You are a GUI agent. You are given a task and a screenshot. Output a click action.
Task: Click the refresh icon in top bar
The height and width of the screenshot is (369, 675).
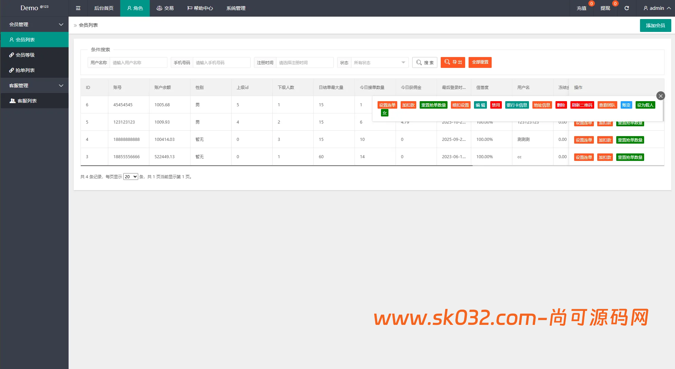(x=627, y=8)
